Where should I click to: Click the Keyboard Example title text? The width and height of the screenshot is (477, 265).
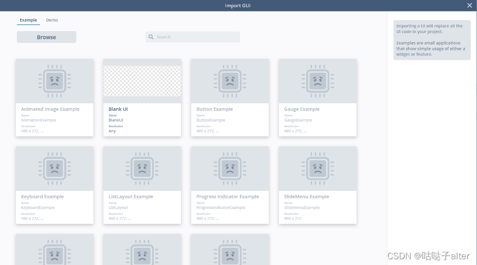pyautogui.click(x=42, y=197)
